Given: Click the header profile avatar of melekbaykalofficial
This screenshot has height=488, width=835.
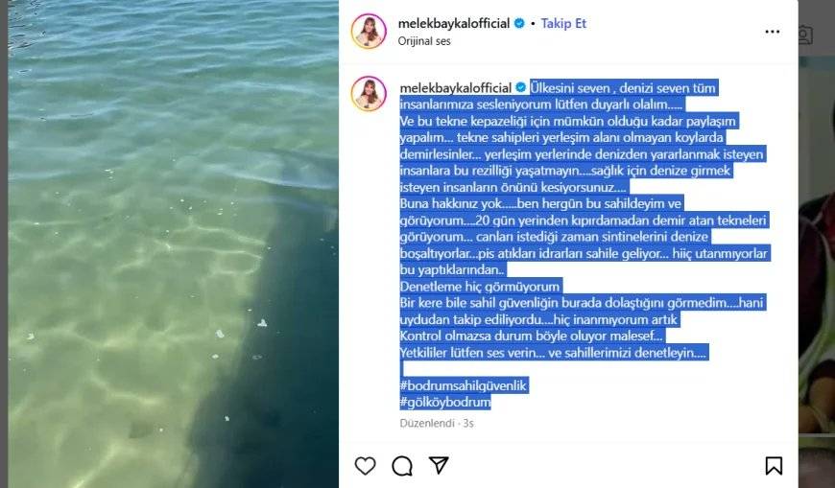Looking at the screenshot, I should tap(369, 32).
